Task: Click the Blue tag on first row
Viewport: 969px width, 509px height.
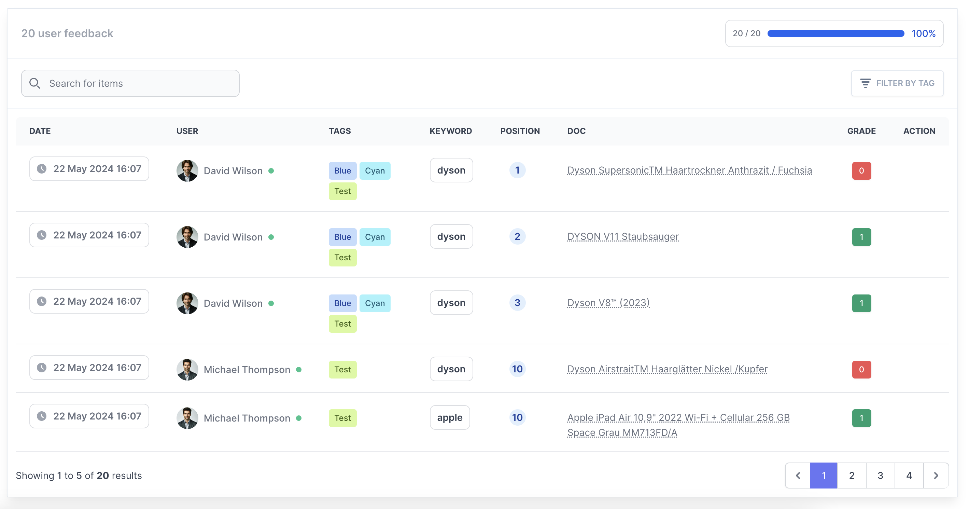Action: 343,170
